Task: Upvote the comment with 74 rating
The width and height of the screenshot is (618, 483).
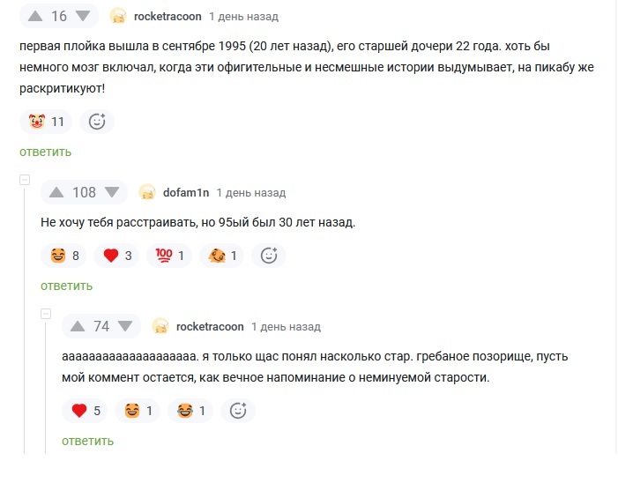Action: tap(78, 326)
